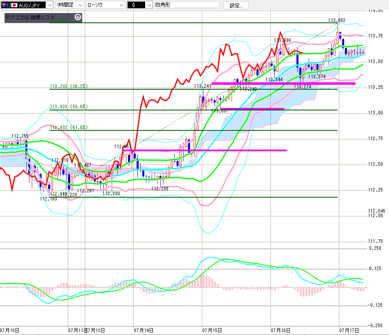Click the 112.045 price axis label
Image resolution: width=389 pixels, height=335 pixels.
377,211
